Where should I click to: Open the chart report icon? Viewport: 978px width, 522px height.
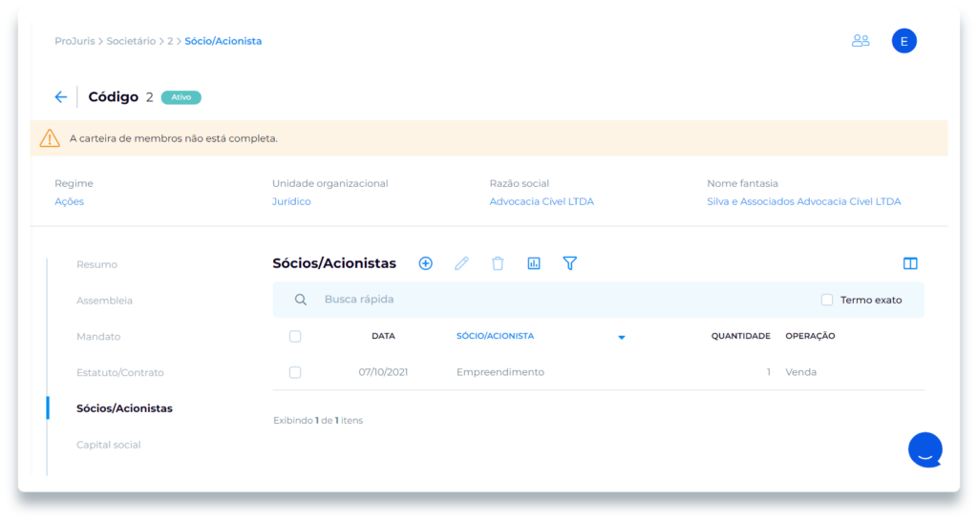[x=534, y=263]
